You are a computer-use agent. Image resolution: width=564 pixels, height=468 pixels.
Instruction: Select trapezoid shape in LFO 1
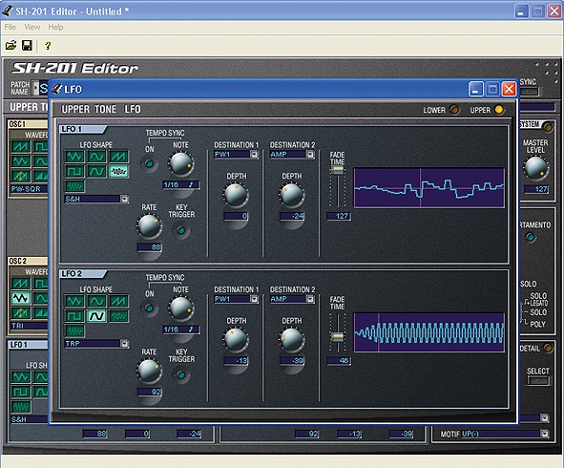pyautogui.click(x=96, y=171)
